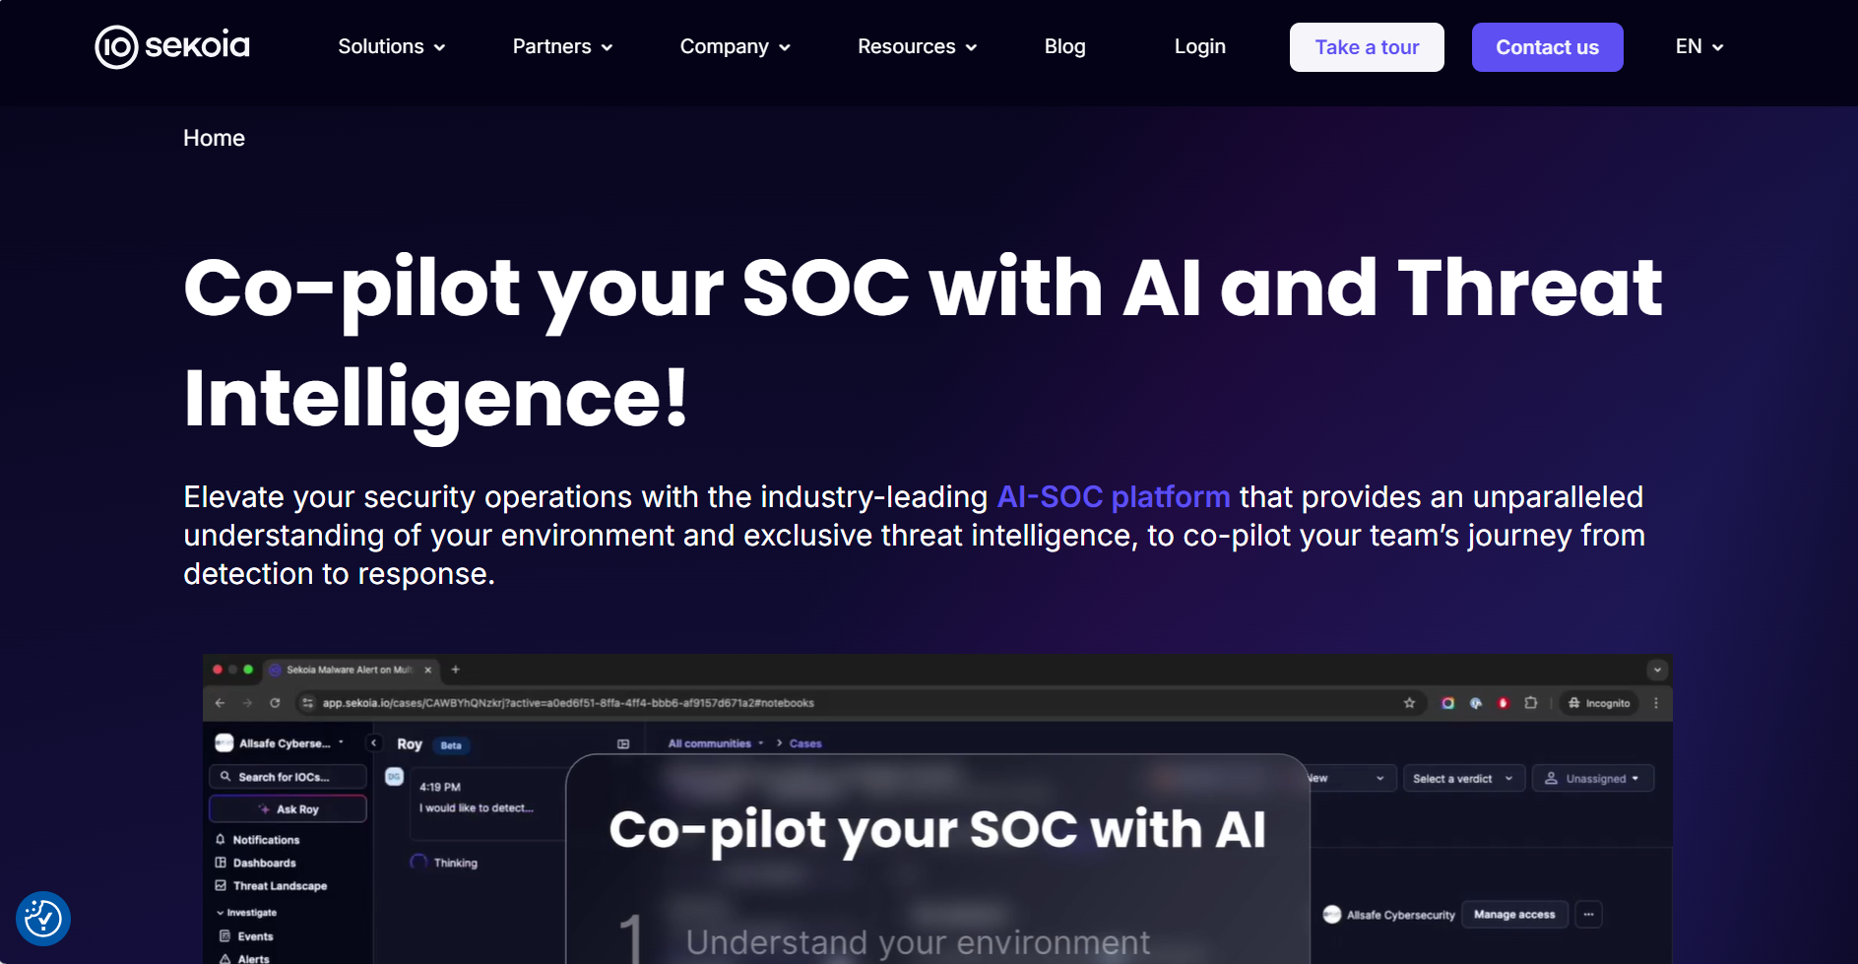Expand the Resources dropdown menu
1858x964 pixels.
coord(917,47)
